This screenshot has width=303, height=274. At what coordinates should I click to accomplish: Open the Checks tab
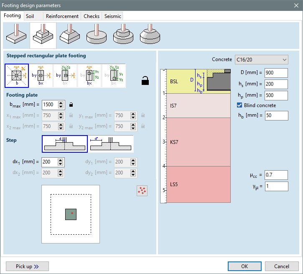[x=92, y=16]
